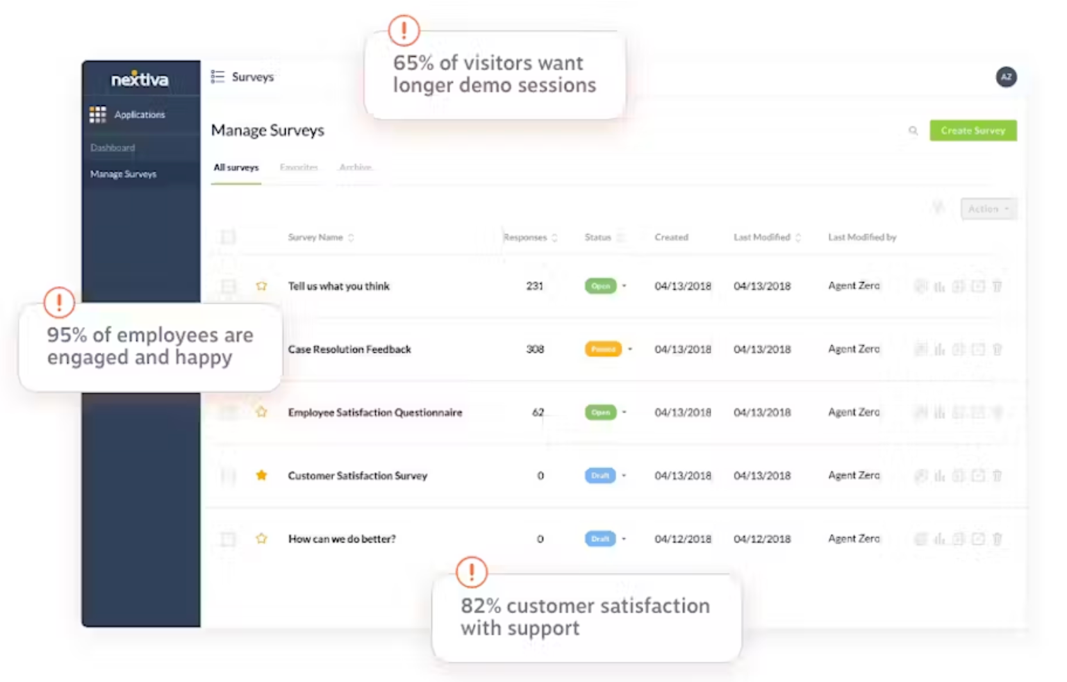
Task: Click the trash icon for How can we do better?
Action: [998, 538]
